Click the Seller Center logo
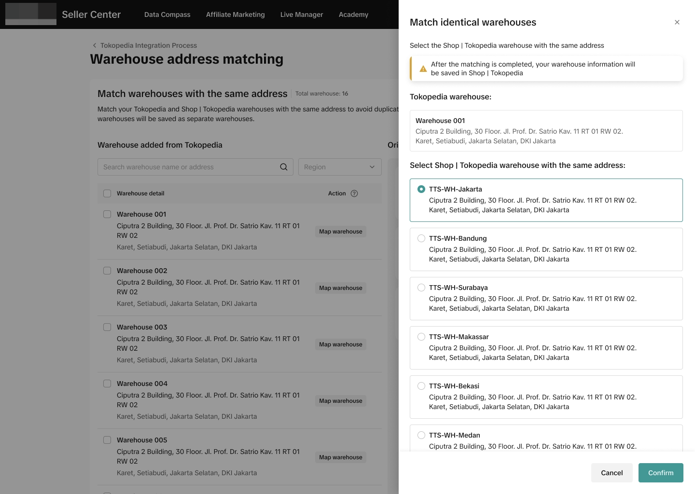Viewport: 695px width, 494px height. pyautogui.click(x=31, y=14)
